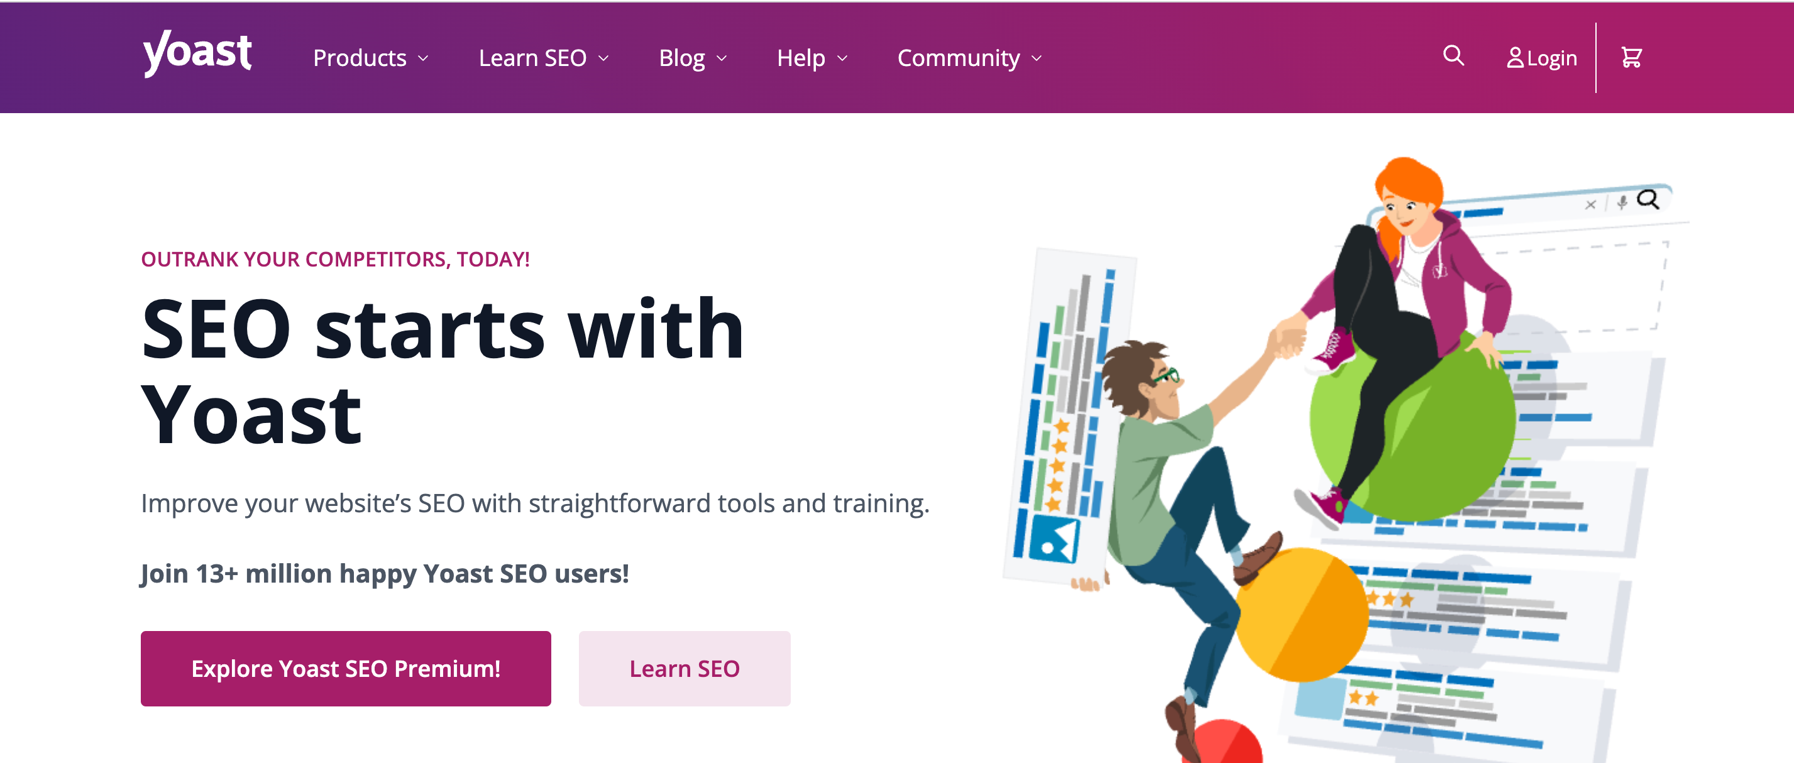Expand the Help dropdown chevron
1794x763 pixels.
point(842,58)
